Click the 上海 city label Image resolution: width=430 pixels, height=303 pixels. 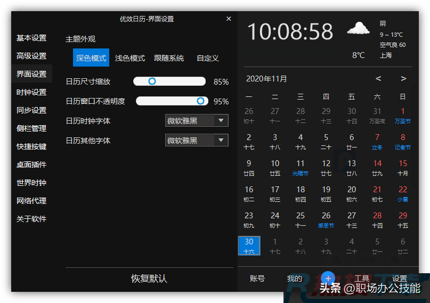pyautogui.click(x=386, y=55)
